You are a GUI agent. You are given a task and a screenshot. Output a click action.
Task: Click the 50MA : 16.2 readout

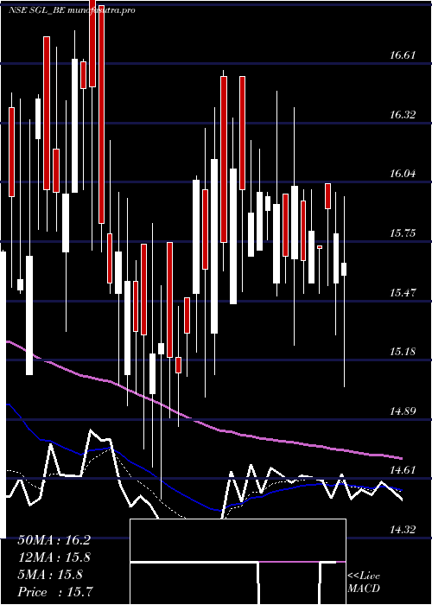[x=54, y=540]
